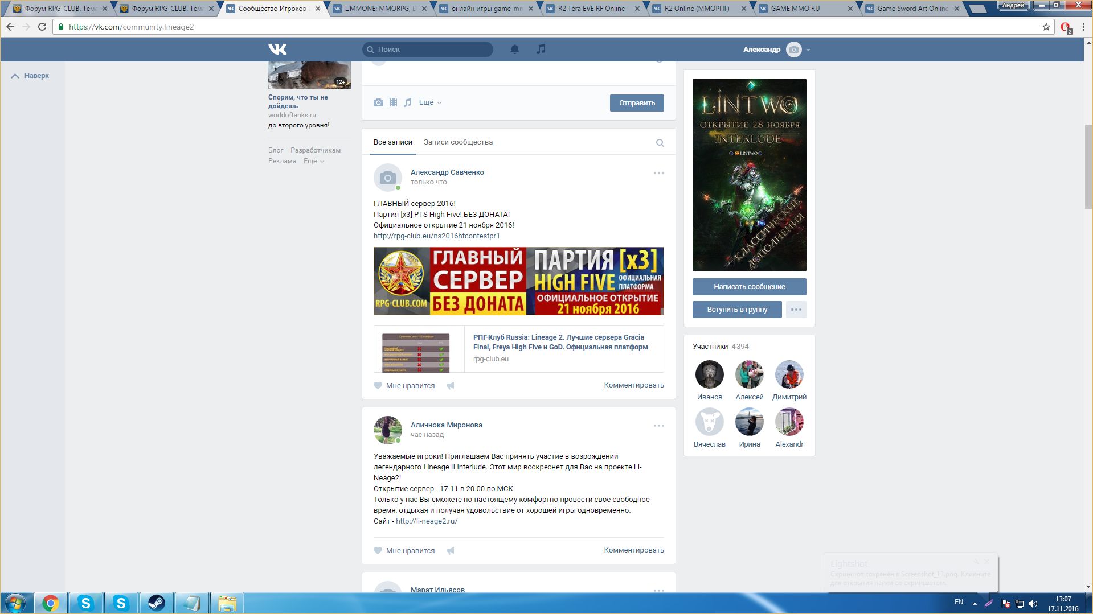Viewport: 1093px width, 614px height.
Task: Attach audio with music note icon
Action: click(x=407, y=102)
